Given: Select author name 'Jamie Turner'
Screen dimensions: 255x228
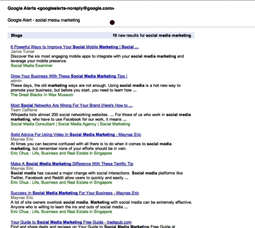Looking at the screenshot, I should [22, 51].
